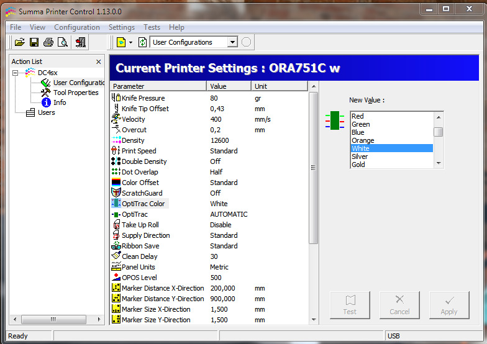Open the Settings menu
Image resolution: width=487 pixels, height=344 pixels.
(x=122, y=27)
